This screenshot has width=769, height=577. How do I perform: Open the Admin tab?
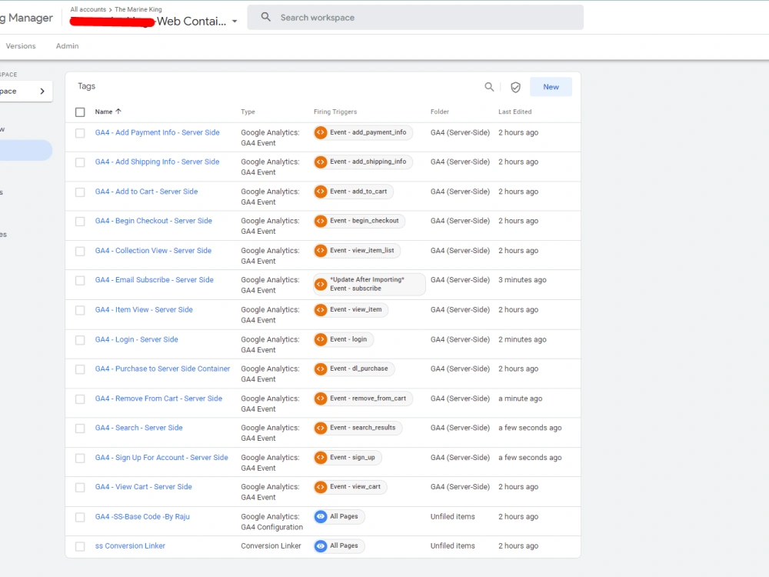click(x=67, y=45)
